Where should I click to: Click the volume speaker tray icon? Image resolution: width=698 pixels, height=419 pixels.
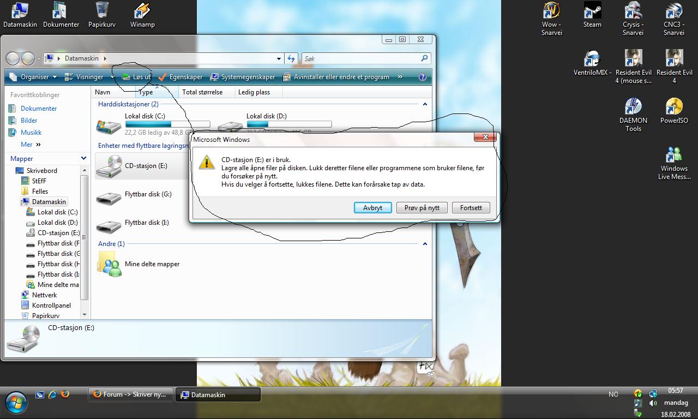tap(653, 403)
